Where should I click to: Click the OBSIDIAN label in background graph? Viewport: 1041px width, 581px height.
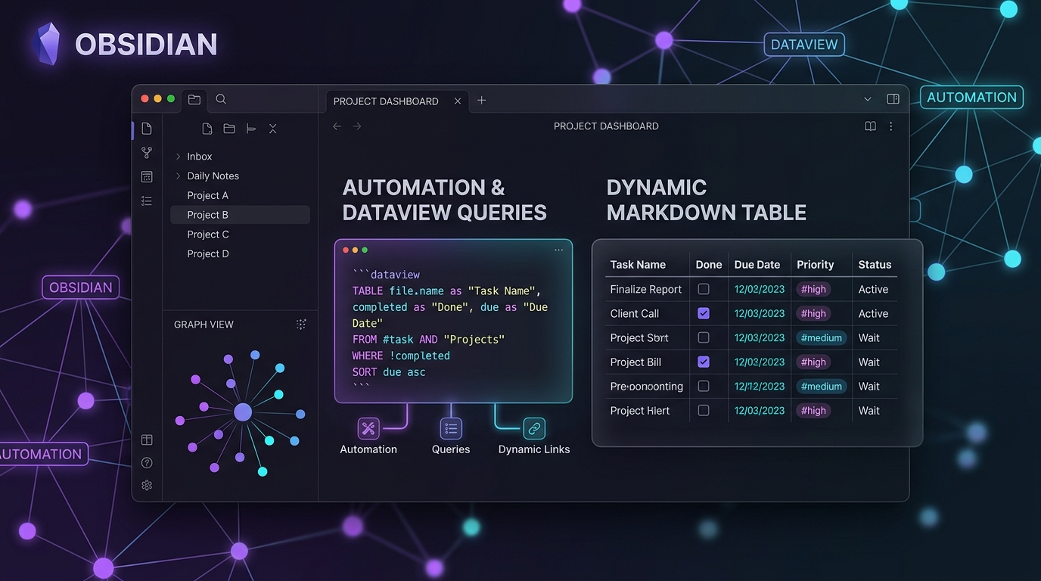[80, 287]
